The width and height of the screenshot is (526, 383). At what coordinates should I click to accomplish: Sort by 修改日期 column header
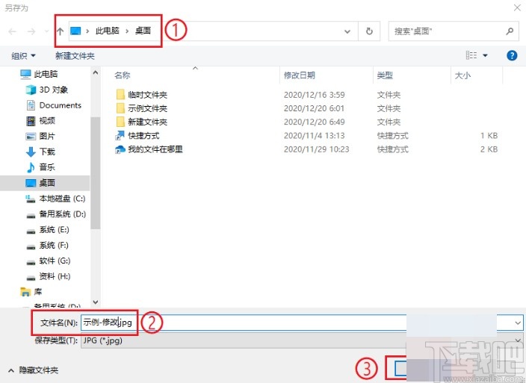click(299, 75)
